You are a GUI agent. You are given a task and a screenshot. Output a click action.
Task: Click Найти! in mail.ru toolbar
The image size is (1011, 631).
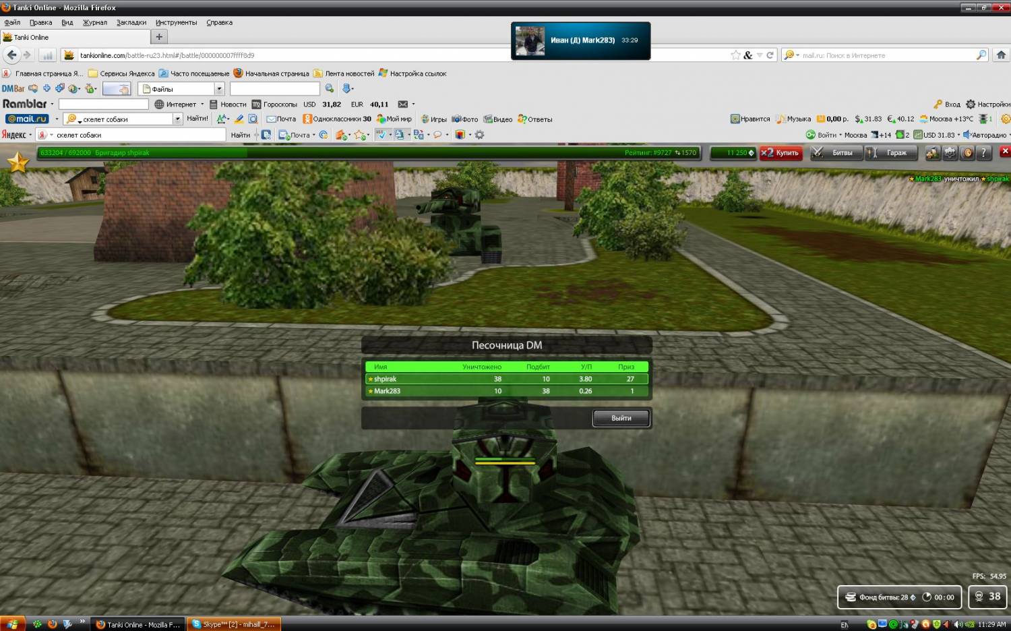(197, 119)
